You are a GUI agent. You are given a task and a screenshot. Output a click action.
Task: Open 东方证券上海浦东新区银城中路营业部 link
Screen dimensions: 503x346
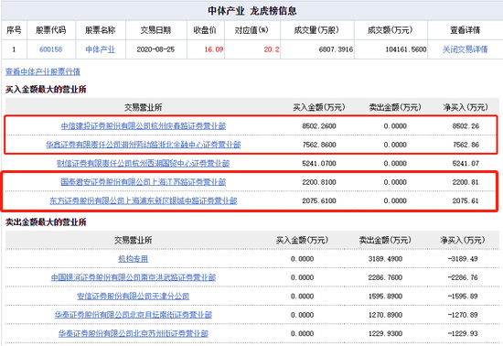pos(144,200)
